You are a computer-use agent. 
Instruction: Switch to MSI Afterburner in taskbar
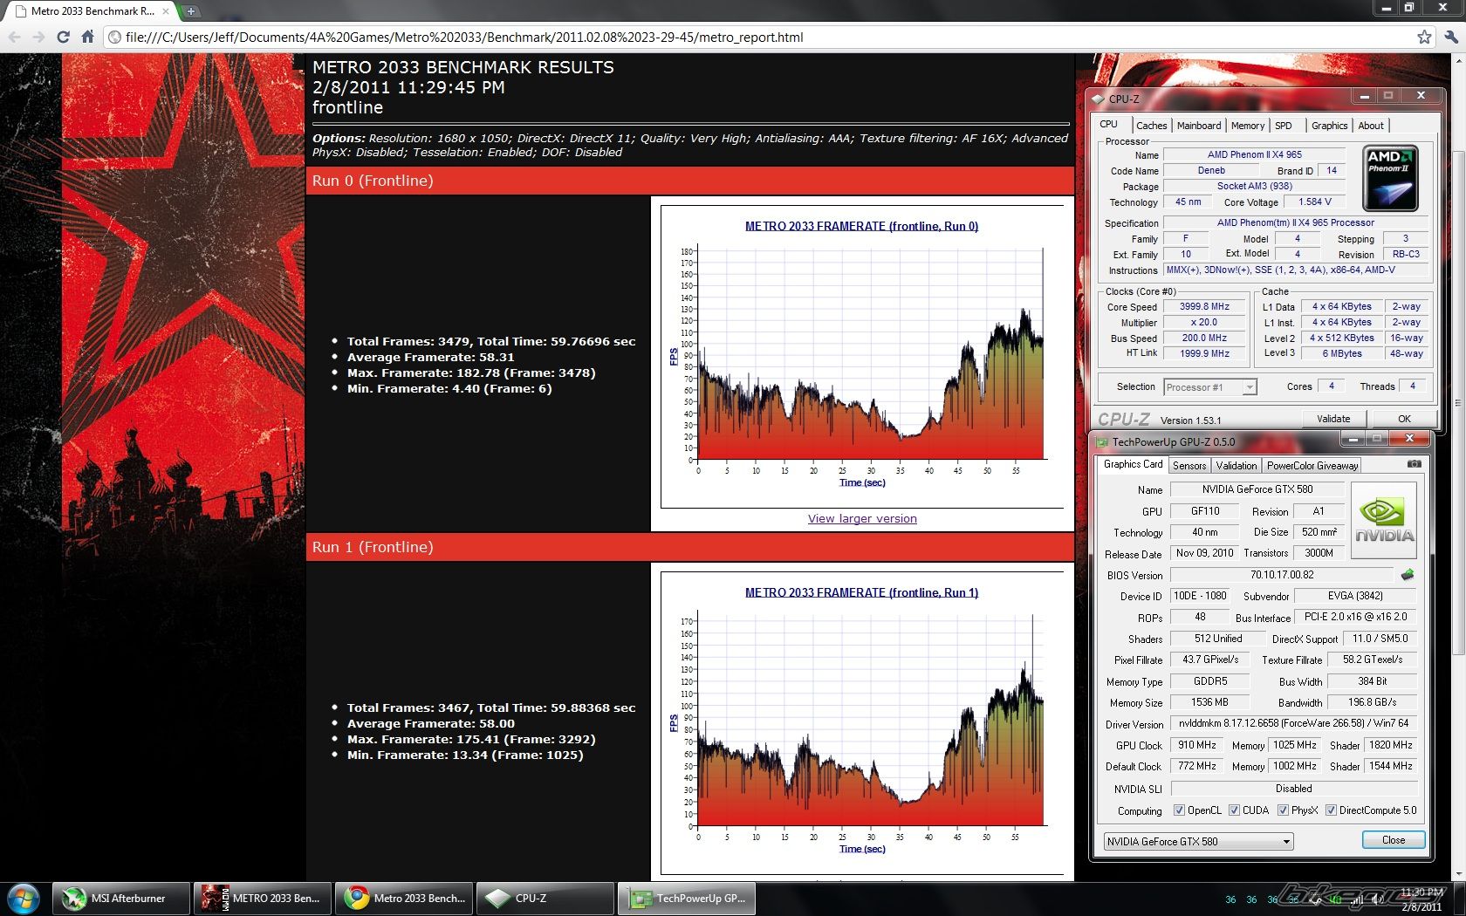click(x=121, y=898)
